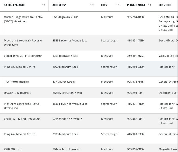
Task: Click the ADDRESS1 column header label
Action: [x=59, y=5]
